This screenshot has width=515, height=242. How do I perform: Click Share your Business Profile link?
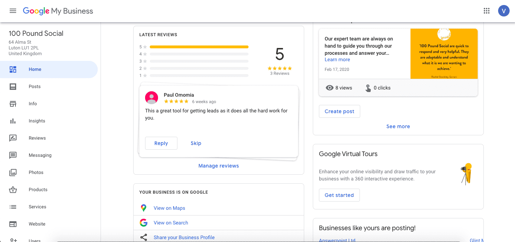184,237
